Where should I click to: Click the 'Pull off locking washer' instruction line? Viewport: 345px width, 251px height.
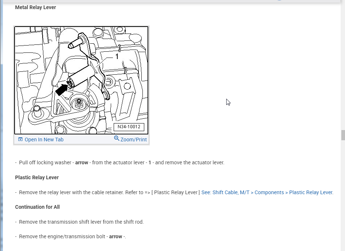[x=120, y=162]
